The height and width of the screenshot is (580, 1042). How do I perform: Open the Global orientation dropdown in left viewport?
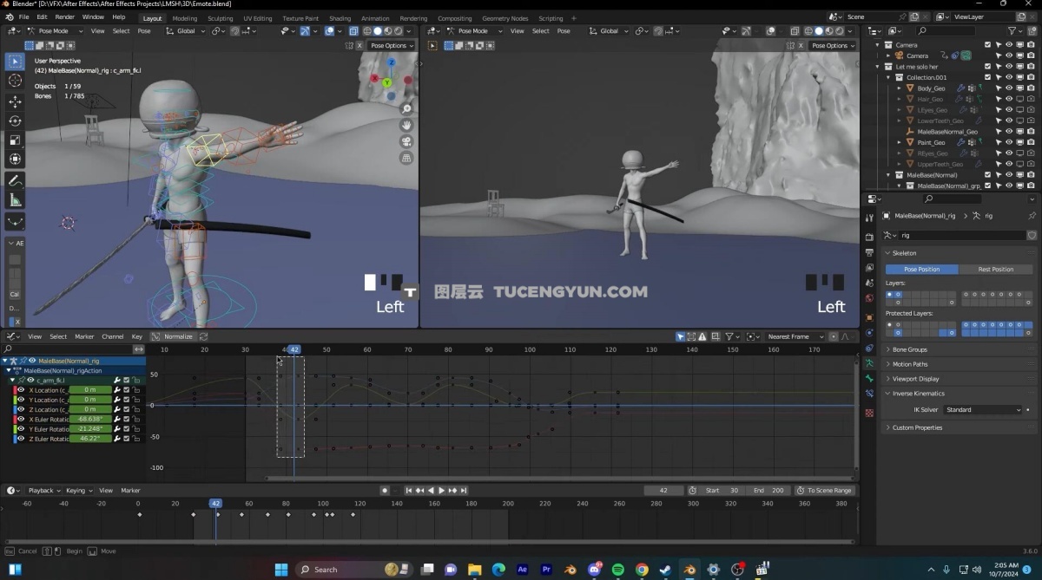[187, 31]
